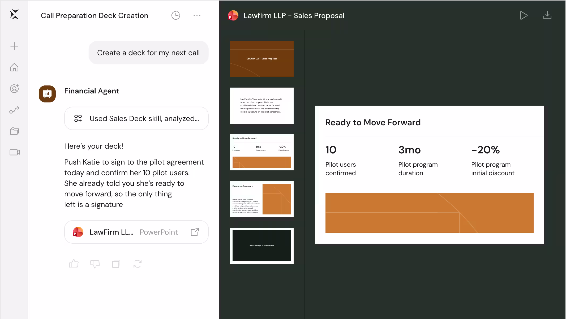Click the '-20%' discount stat
Image resolution: width=566 pixels, height=319 pixels.
[x=486, y=150]
